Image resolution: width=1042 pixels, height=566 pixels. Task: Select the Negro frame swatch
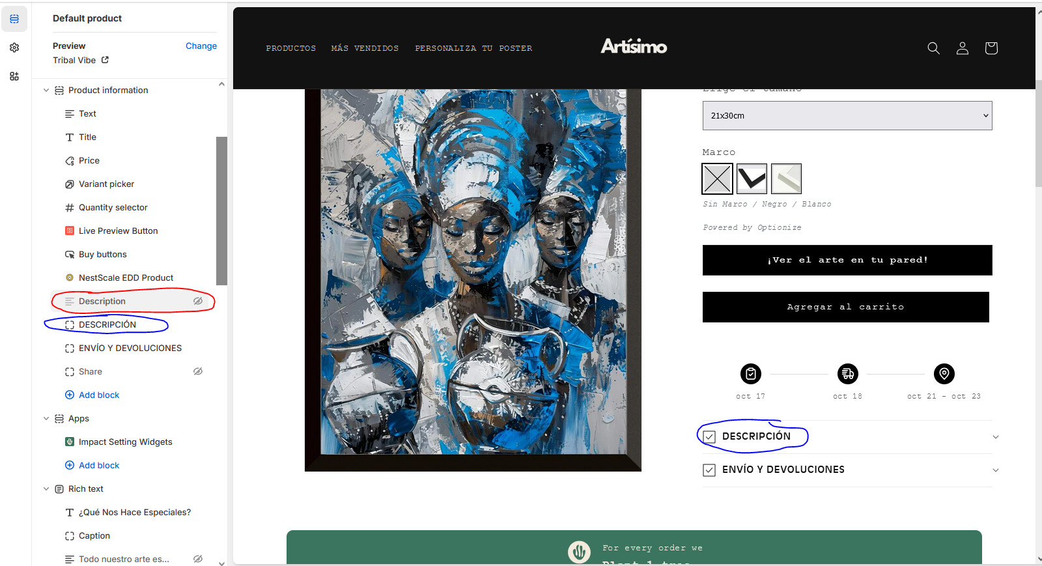(752, 178)
